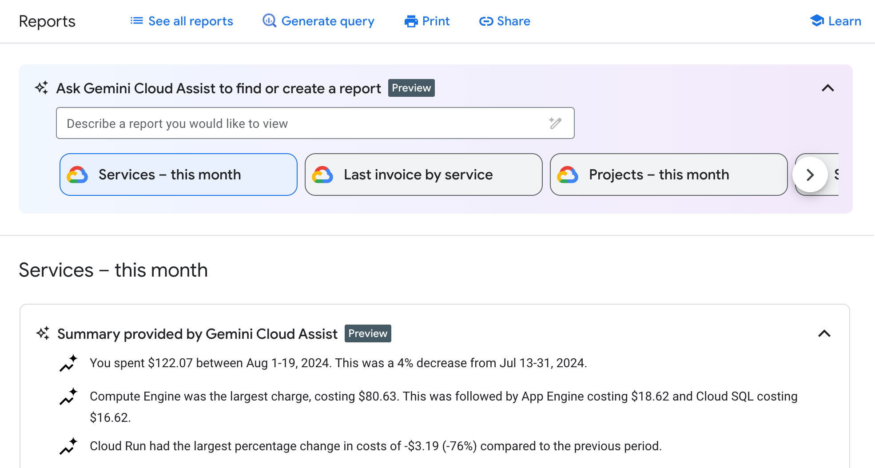The image size is (875, 468).
Task: Select the Last invoice by service chip
Action: coord(424,175)
